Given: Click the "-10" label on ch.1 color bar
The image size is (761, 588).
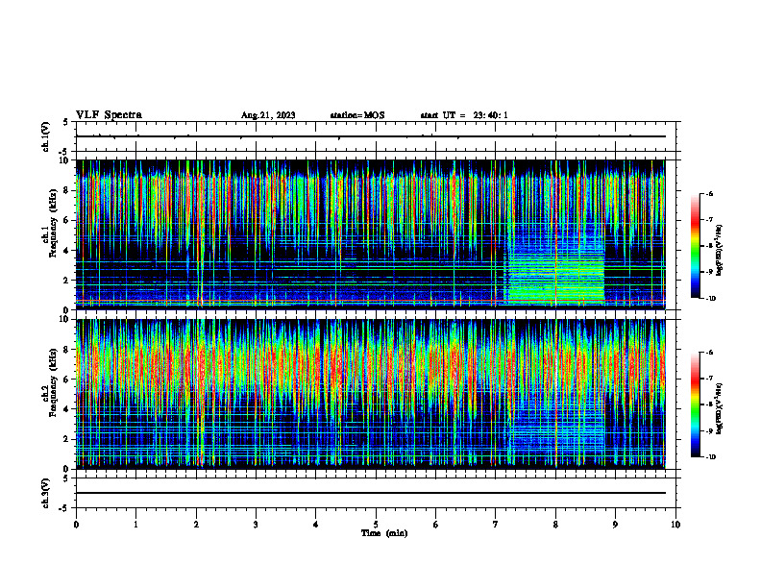Looking at the screenshot, I should click(x=710, y=299).
